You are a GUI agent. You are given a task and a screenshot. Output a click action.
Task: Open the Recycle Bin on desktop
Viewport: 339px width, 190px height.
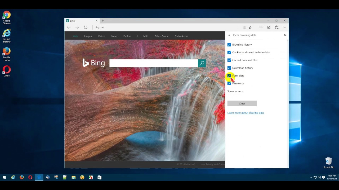tap(329, 163)
